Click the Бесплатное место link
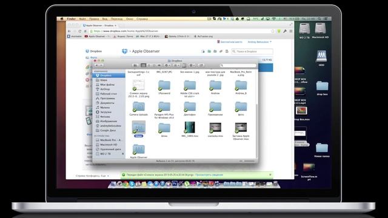 [x=229, y=42]
